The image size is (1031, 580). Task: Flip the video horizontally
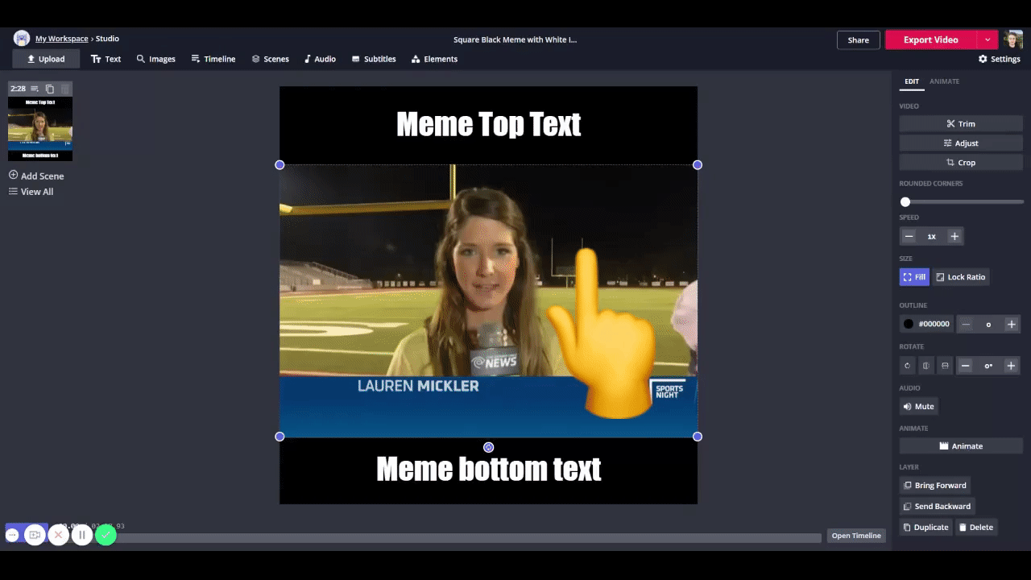[926, 366]
